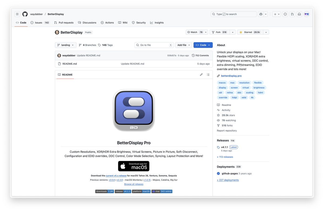
Task: Open the v3.5.6 previous version link
Action: click(112, 180)
